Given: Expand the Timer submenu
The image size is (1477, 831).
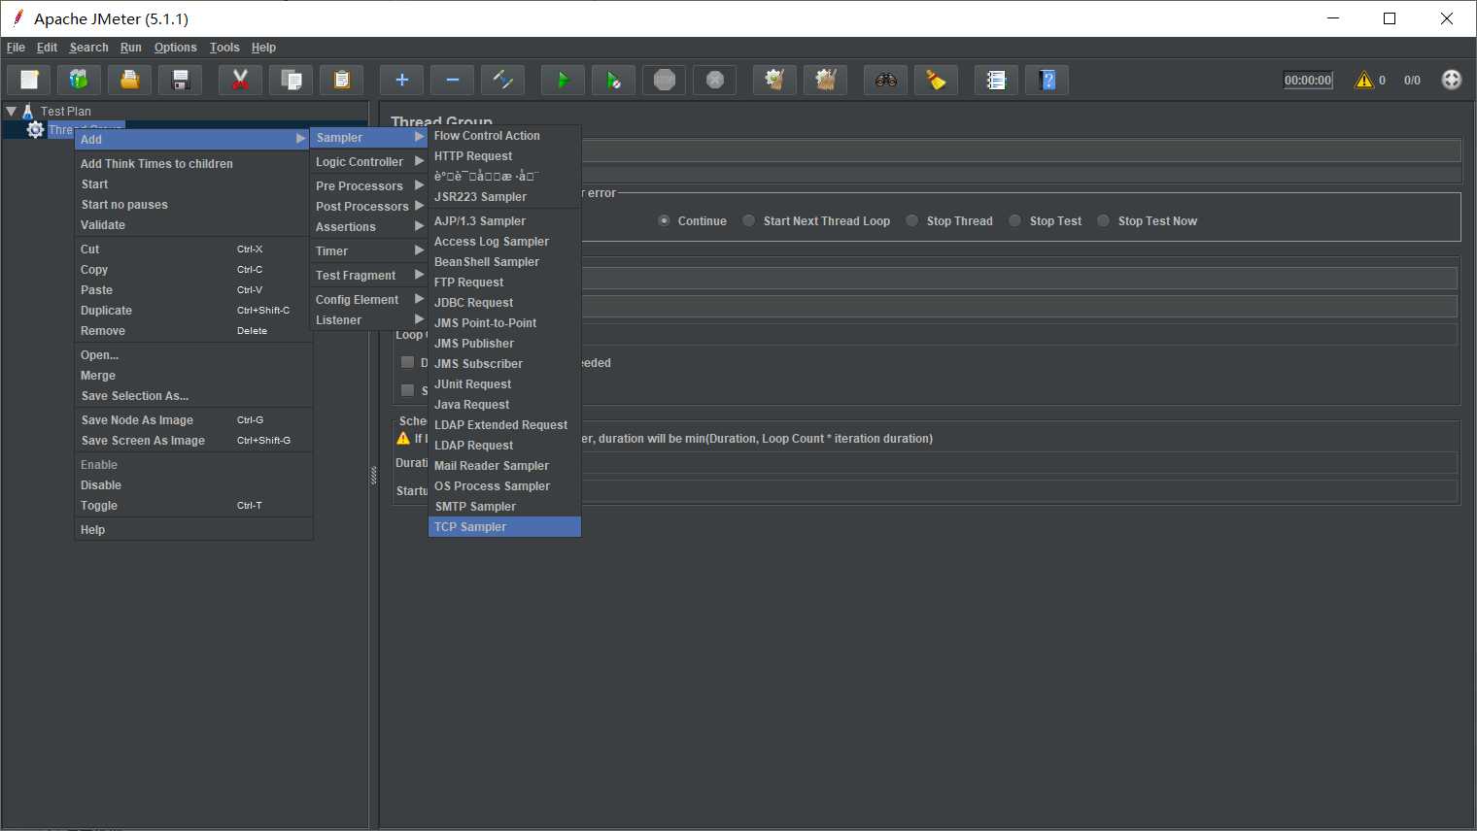Looking at the screenshot, I should pyautogui.click(x=369, y=251).
